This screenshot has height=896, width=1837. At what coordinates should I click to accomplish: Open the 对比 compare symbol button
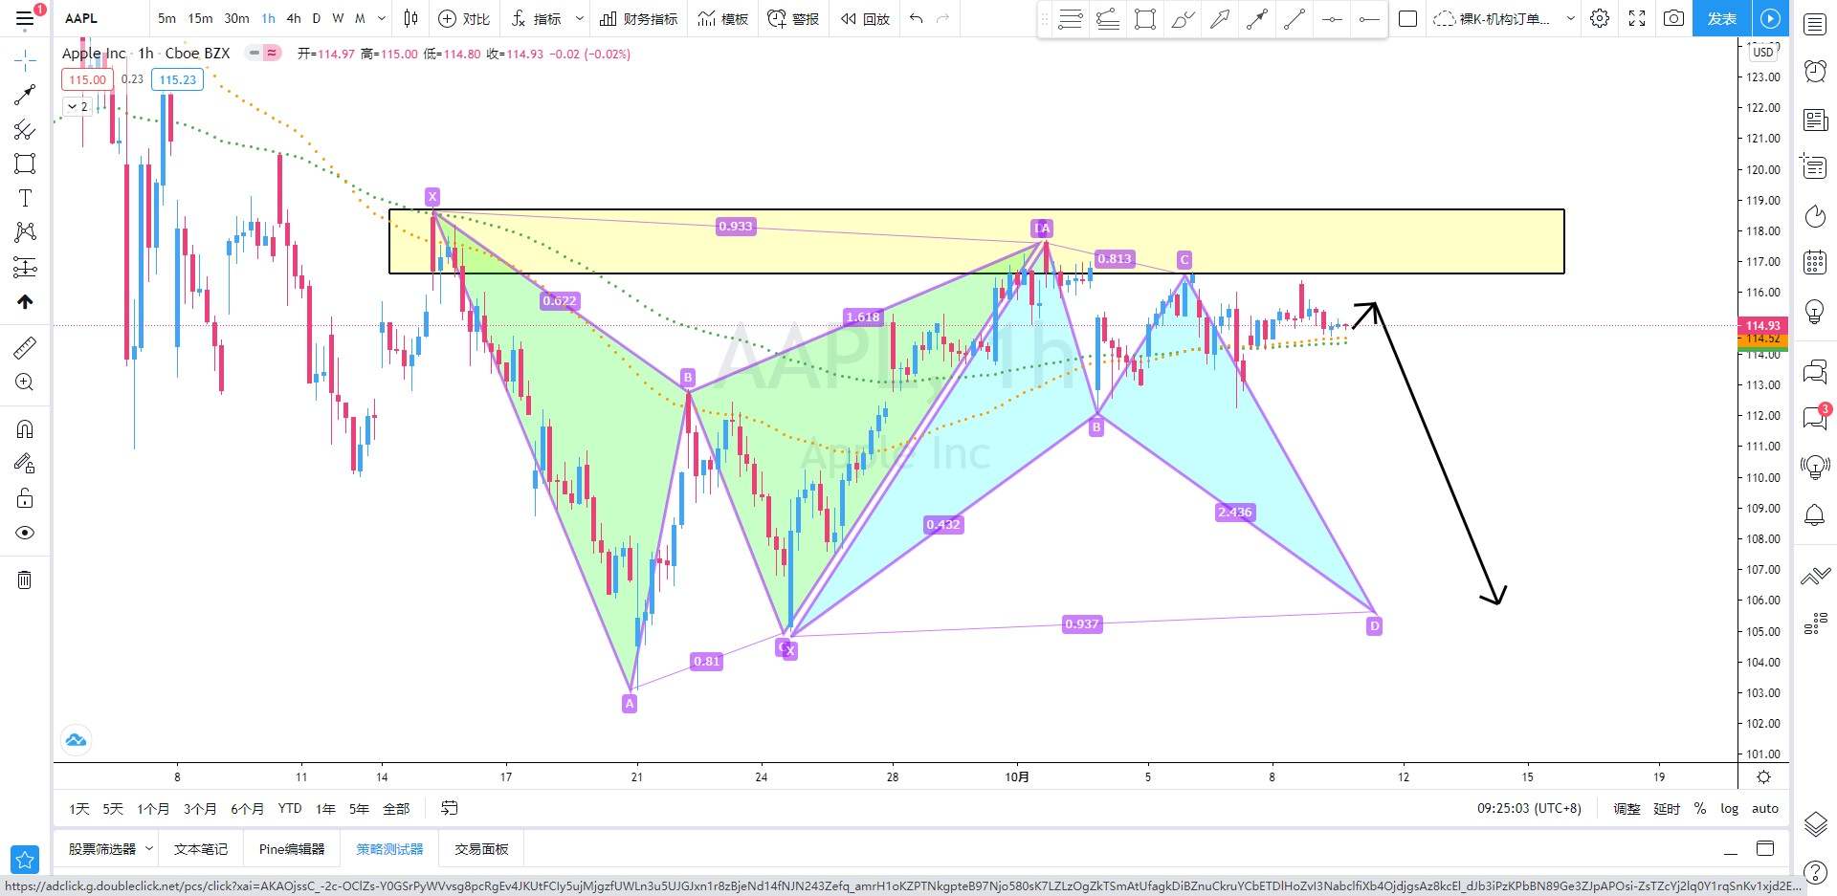click(x=464, y=18)
